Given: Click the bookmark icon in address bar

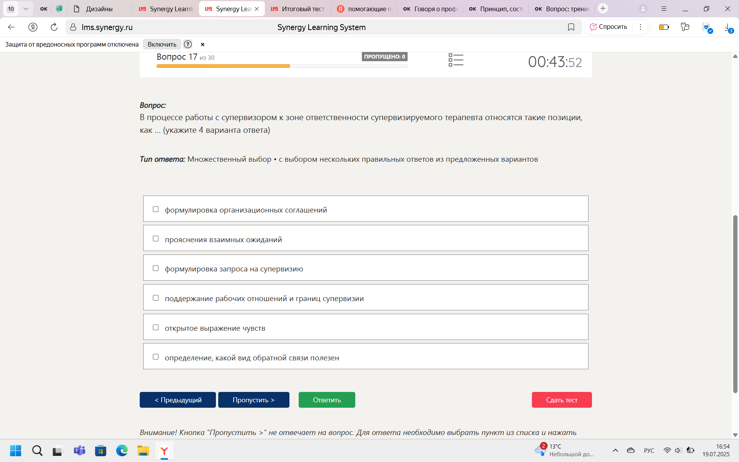Looking at the screenshot, I should point(571,27).
